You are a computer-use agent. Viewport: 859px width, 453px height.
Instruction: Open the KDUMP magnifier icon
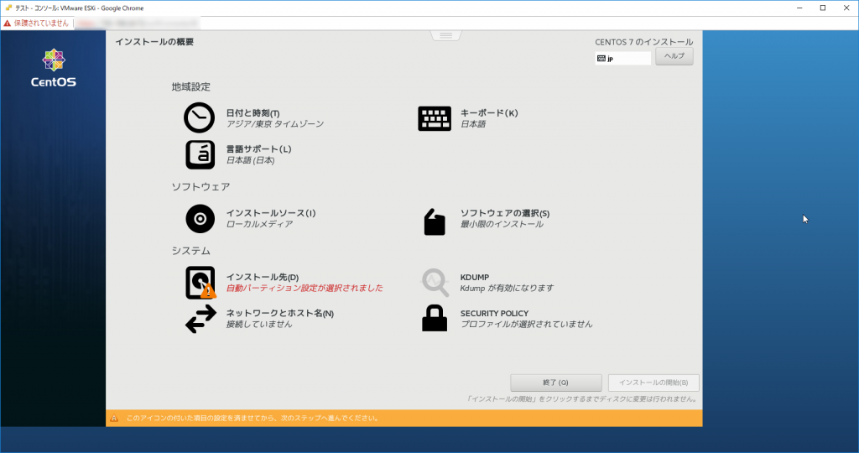pos(435,282)
